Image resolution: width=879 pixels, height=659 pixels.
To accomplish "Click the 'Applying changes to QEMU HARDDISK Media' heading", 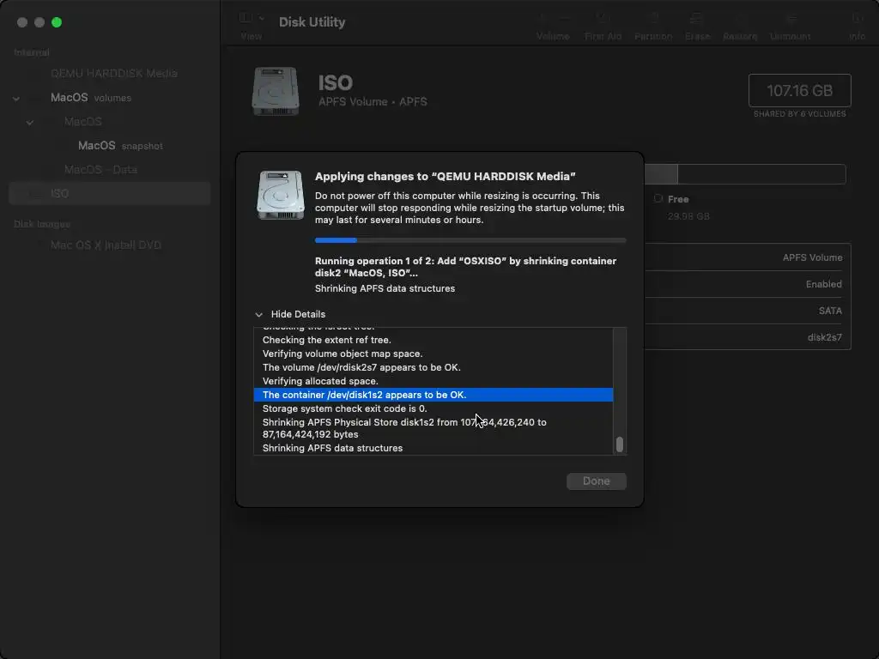I will [x=446, y=177].
